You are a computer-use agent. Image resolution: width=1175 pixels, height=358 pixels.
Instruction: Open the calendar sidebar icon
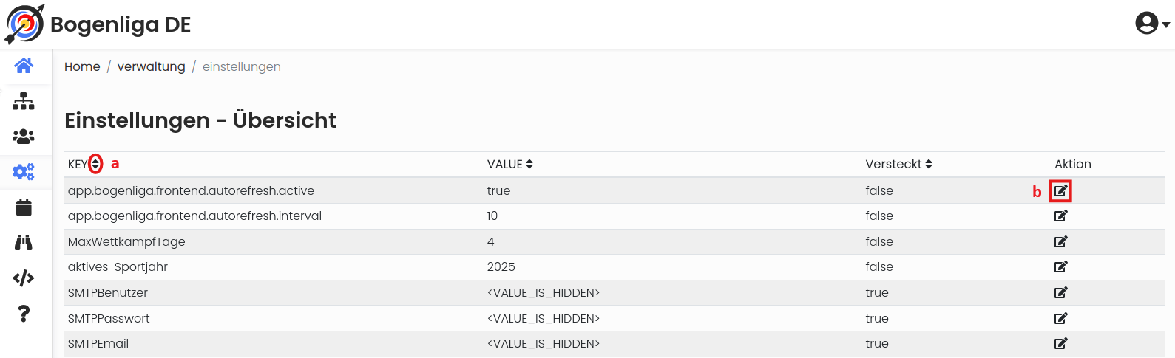click(24, 207)
